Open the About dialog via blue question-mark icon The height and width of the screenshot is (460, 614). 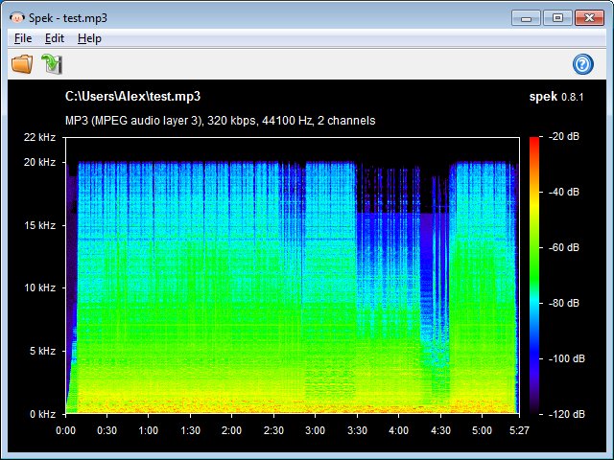tap(582, 64)
